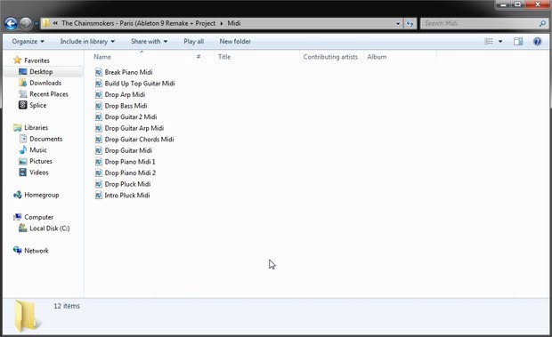Screen dimensions: 552x337
Task: Select the file name "Drop Guitar Chords Midi"
Action: point(139,140)
